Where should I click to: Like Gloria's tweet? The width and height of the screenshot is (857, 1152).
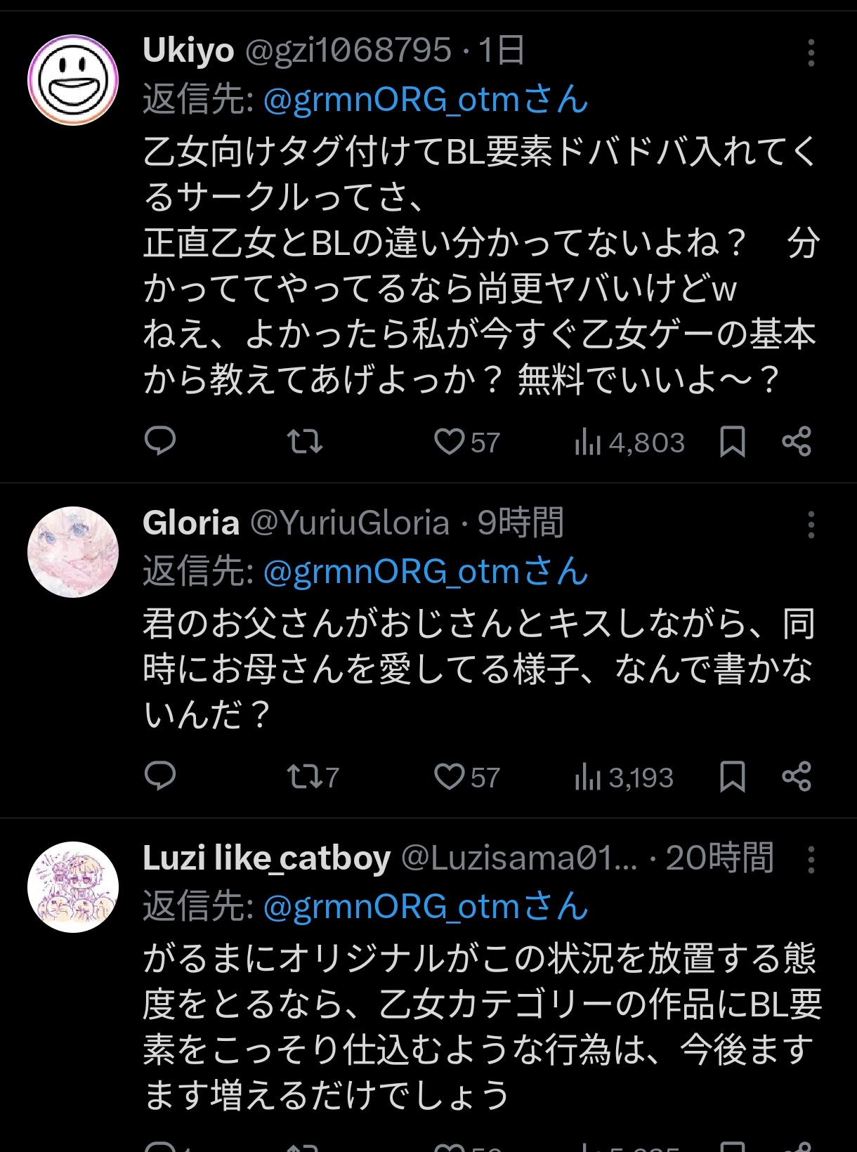(x=466, y=777)
